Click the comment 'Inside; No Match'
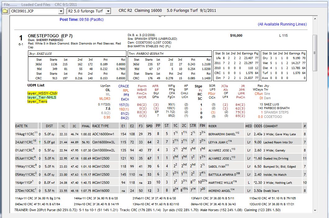This screenshot has width=329, height=218. coord(275,174)
